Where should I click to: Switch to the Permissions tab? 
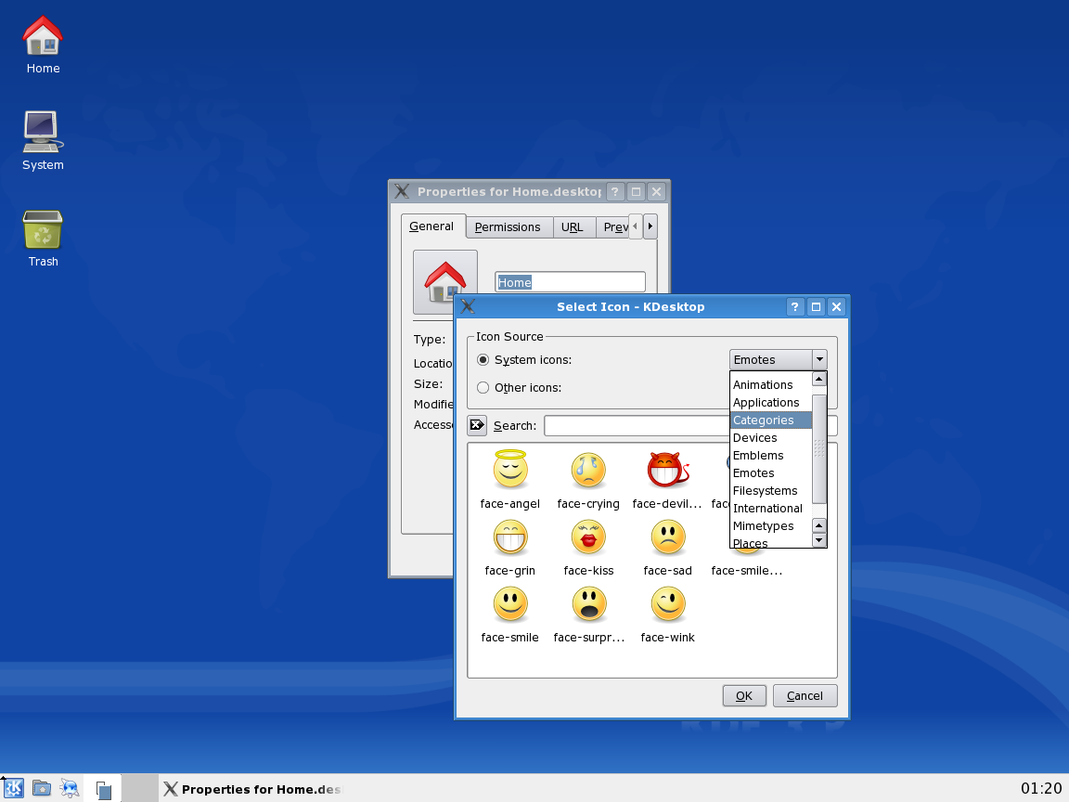[508, 227]
